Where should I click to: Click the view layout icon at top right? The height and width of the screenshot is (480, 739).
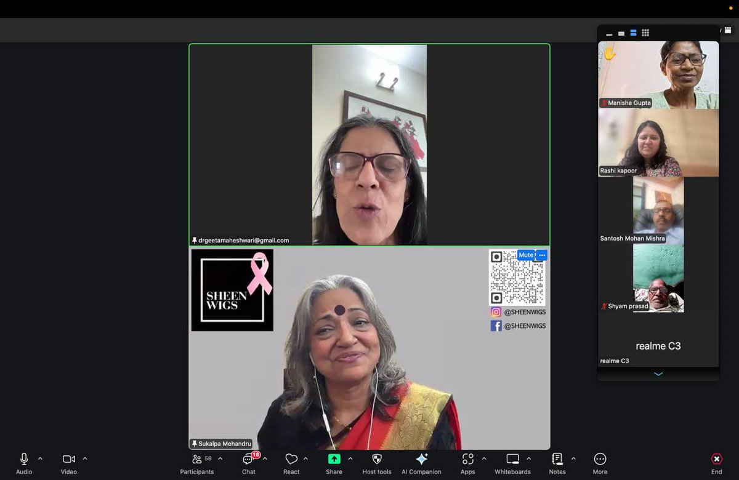[727, 30]
